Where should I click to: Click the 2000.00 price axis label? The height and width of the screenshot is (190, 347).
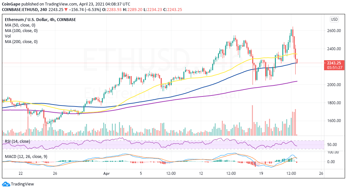[x=334, y=84]
